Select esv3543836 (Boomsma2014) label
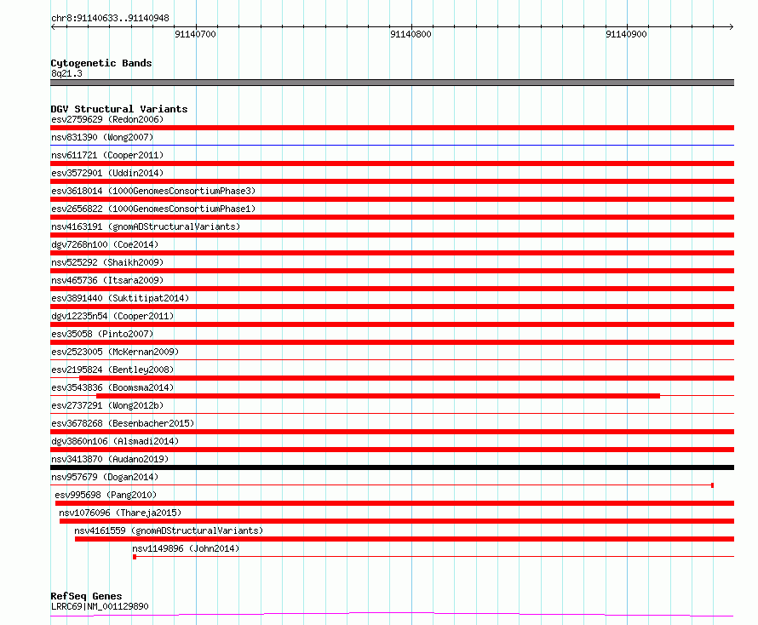 tap(112, 387)
